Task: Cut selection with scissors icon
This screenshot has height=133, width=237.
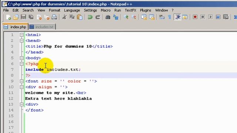Action: click(64, 17)
